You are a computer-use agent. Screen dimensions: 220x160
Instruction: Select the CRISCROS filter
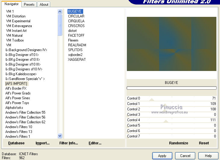pos(76,26)
